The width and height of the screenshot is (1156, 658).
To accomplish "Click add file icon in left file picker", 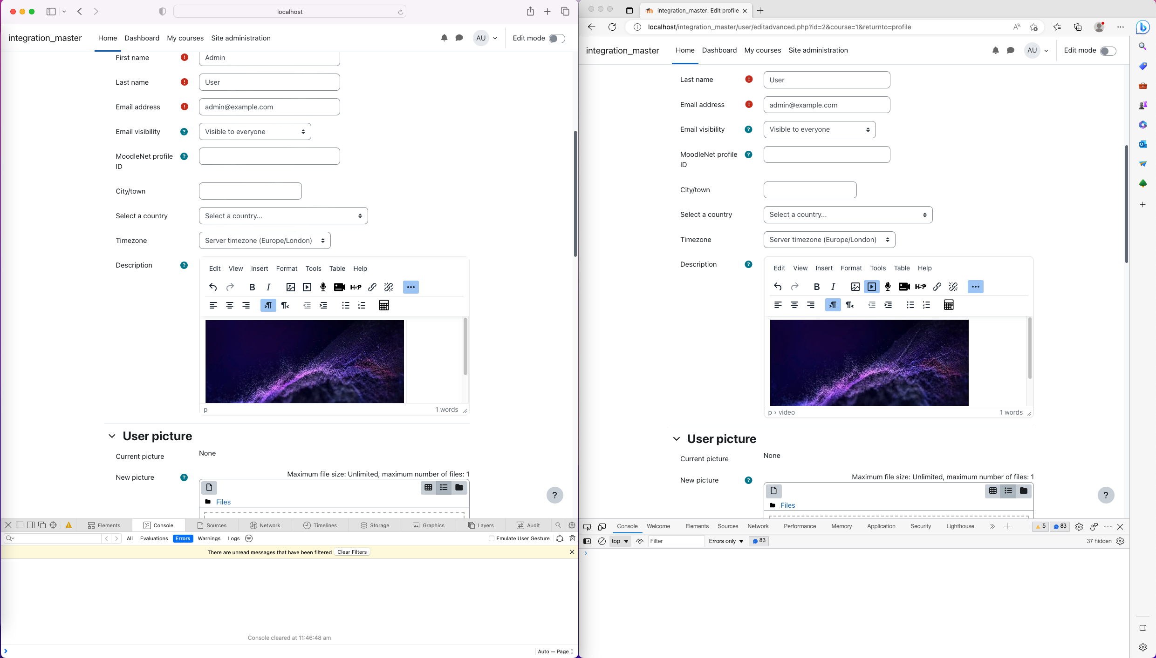I will (209, 487).
